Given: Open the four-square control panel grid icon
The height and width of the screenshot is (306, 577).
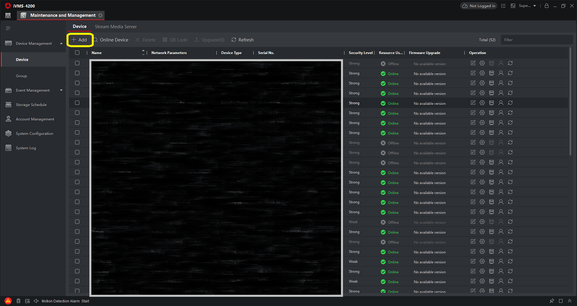Looking at the screenshot, I should (x=8, y=15).
